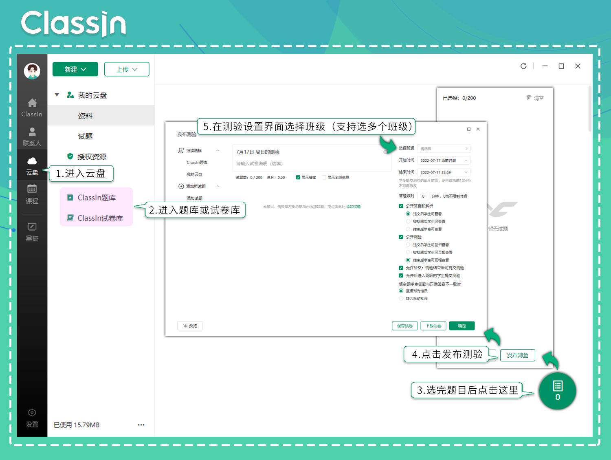Click the 总分: 0.00 text

click(x=276, y=177)
